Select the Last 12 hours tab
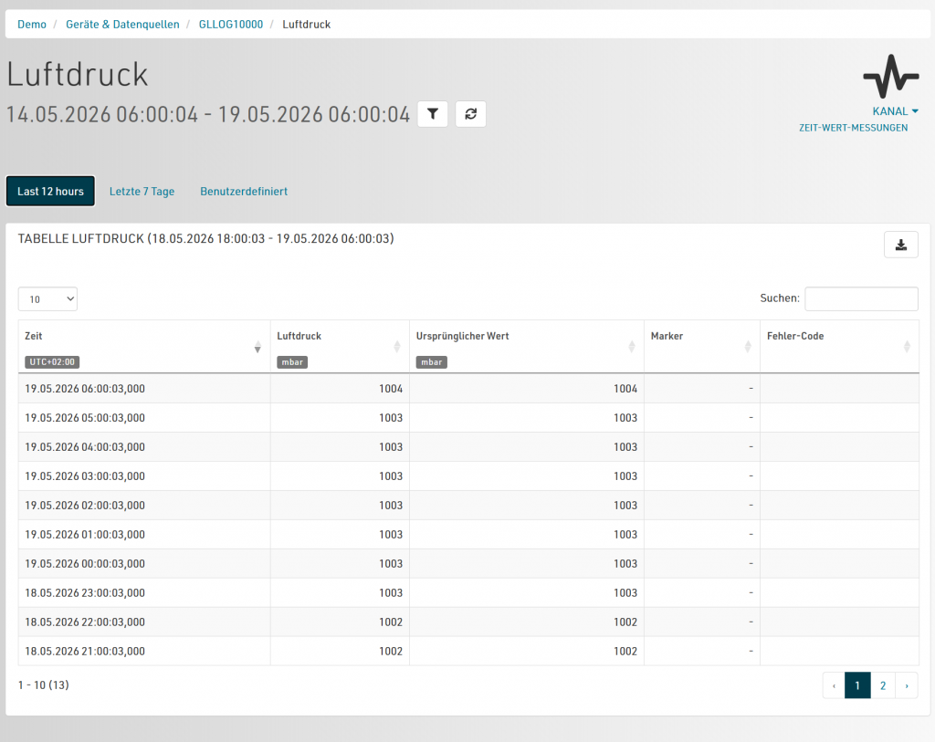Screen dimensions: 935x742 (51, 192)
